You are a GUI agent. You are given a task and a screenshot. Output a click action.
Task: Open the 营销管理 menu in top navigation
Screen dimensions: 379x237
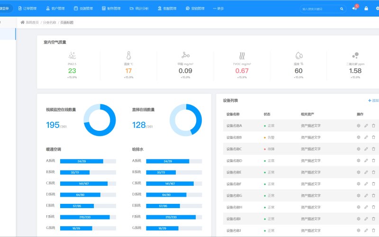click(195, 9)
